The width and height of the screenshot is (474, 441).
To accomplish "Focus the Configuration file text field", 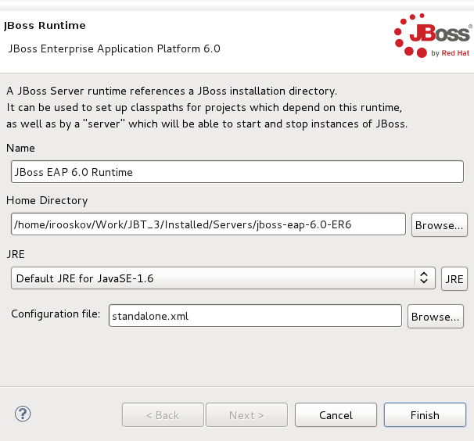I will click(x=255, y=316).
